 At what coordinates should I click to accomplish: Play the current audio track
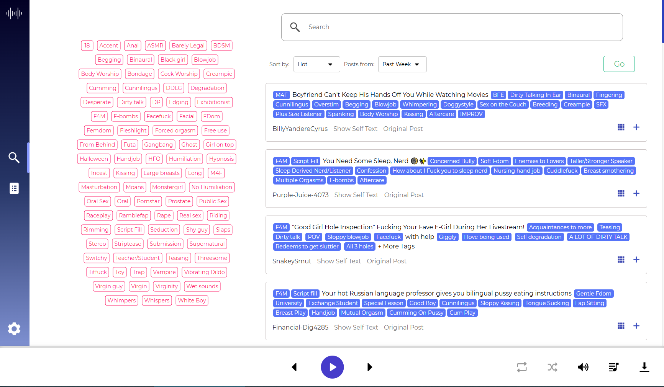(332, 367)
